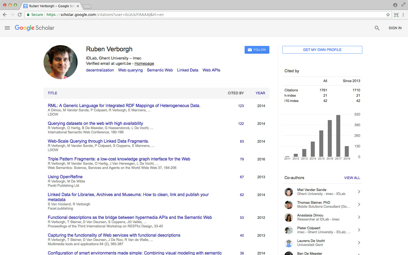408x255 pixels.
Task: Open Anastasia Dimou co-author name
Action: [x=310, y=215]
